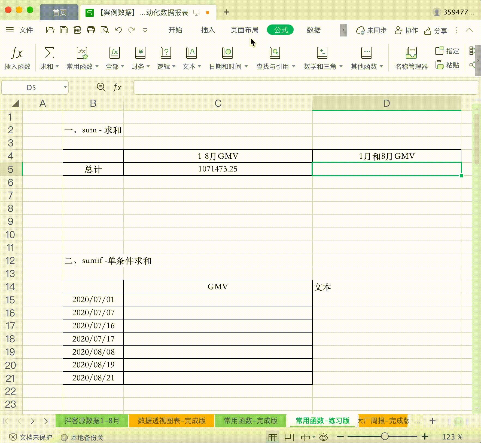Click 文档未保护 in status bar
481x443 pixels.
coord(31,437)
